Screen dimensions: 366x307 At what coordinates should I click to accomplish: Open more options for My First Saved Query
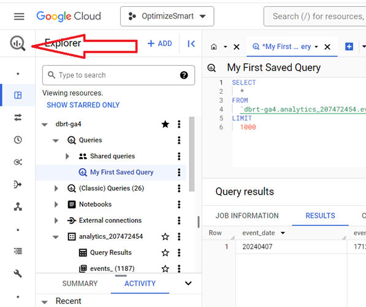click(x=179, y=173)
